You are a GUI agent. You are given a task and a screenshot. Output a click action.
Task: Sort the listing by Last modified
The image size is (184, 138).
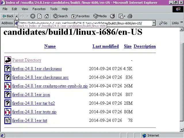tap(106, 46)
